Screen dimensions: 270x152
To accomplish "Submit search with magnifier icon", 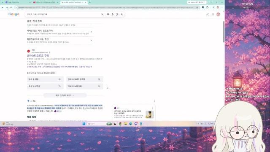I will [122, 14].
